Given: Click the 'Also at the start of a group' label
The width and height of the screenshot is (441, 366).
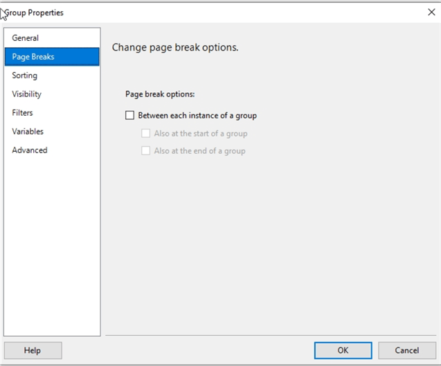Looking at the screenshot, I should click(201, 134).
